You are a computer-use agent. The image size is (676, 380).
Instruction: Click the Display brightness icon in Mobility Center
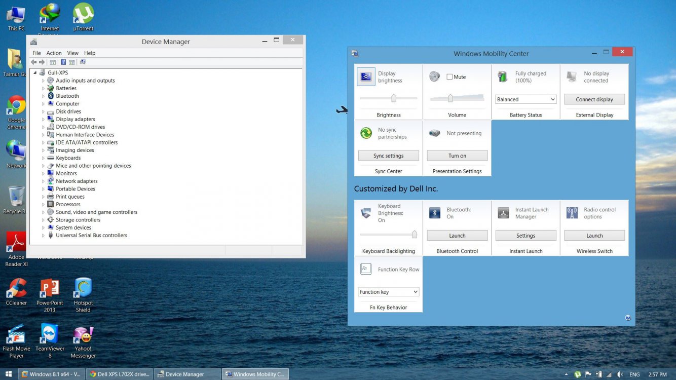[365, 77]
